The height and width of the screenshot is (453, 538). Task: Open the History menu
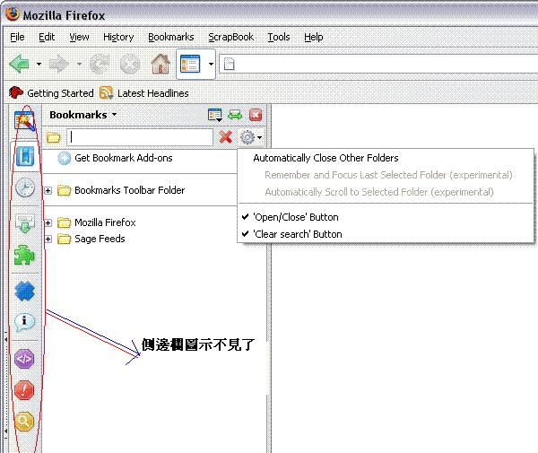click(x=118, y=37)
